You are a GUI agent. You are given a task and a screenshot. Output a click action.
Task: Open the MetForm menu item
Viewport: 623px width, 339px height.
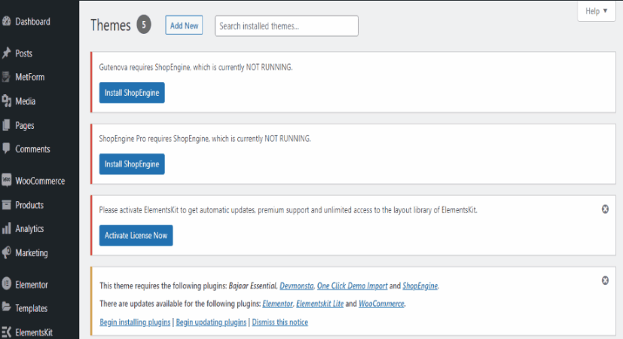pyautogui.click(x=30, y=77)
